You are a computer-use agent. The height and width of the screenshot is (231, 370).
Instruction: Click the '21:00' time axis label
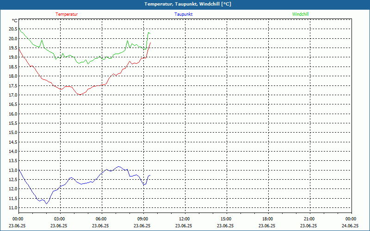coord(308,219)
